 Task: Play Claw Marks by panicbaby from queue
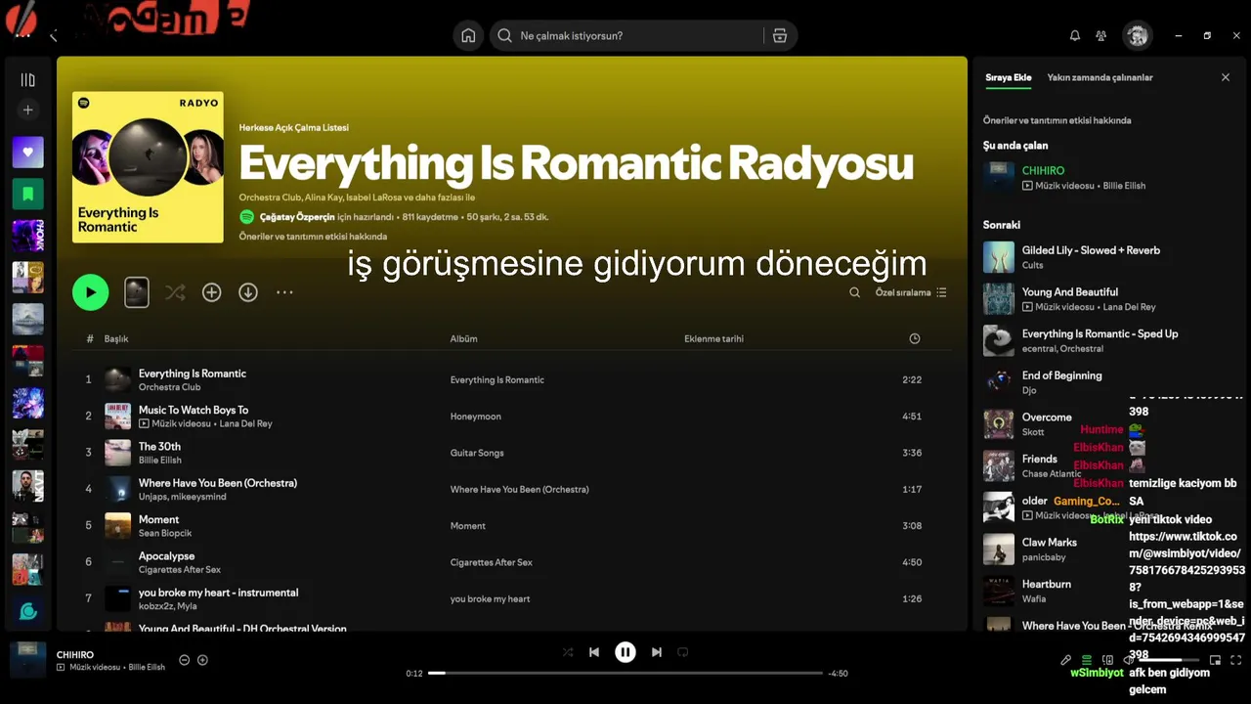1052,550
